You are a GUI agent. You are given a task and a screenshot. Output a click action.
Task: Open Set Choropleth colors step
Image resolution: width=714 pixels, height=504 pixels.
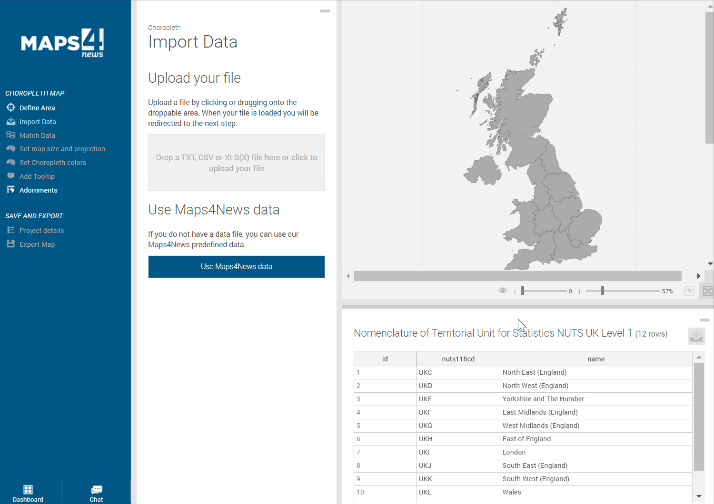53,163
